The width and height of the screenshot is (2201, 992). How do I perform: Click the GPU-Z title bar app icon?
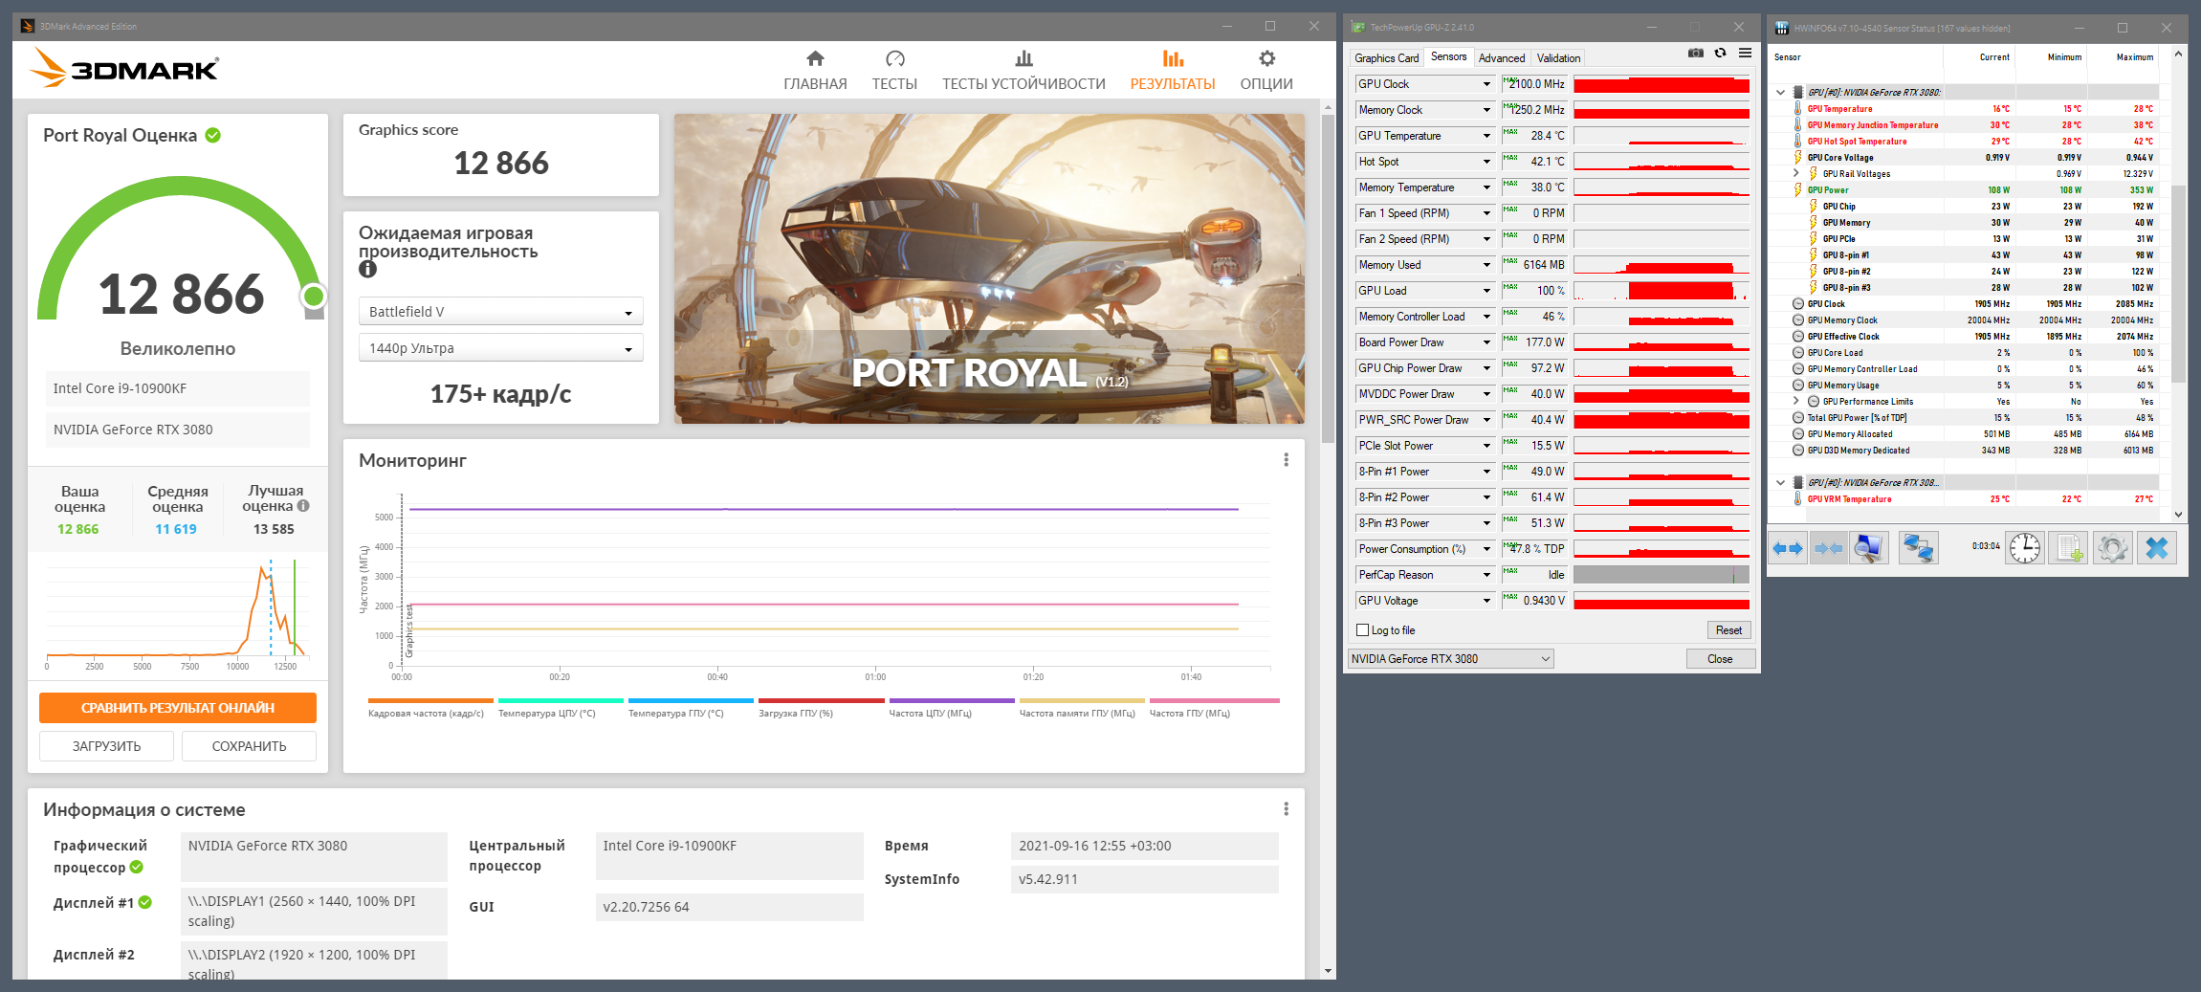[x=1358, y=27]
